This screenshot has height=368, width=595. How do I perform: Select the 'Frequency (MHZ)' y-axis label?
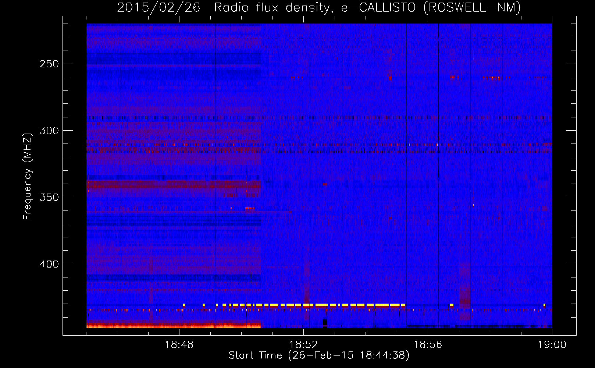coord(28,177)
